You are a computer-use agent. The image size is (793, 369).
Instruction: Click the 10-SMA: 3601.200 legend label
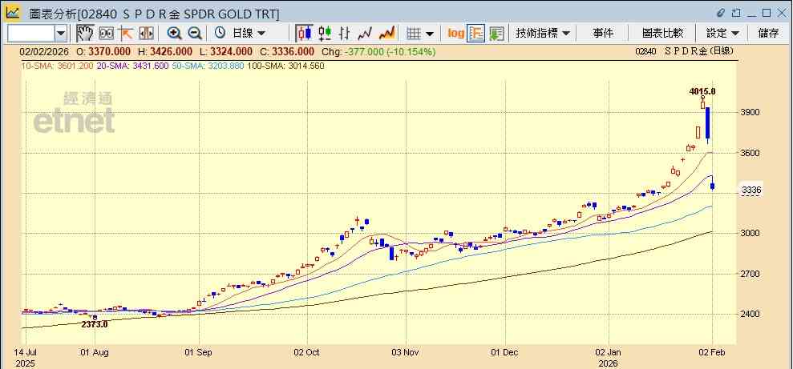57,66
